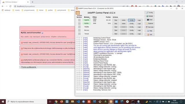This screenshot has width=185, height=104.
Task: Switch to XAMPP via its taskbar icon
Action: coord(111,101)
